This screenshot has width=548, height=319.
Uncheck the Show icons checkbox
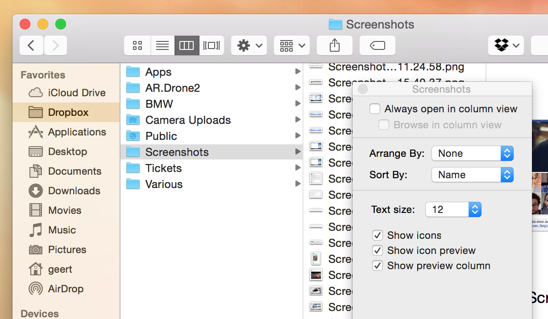click(378, 235)
